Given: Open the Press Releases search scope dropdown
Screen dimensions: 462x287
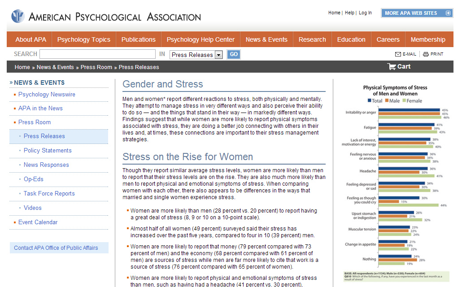Looking at the screenshot, I should point(196,55).
